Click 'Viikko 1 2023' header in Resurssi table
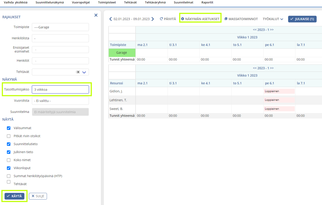This screenshot has height=205, width=322. tap(247, 76)
